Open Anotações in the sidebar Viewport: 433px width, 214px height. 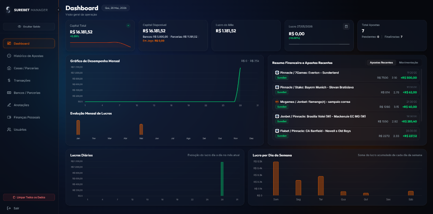tap(29, 105)
